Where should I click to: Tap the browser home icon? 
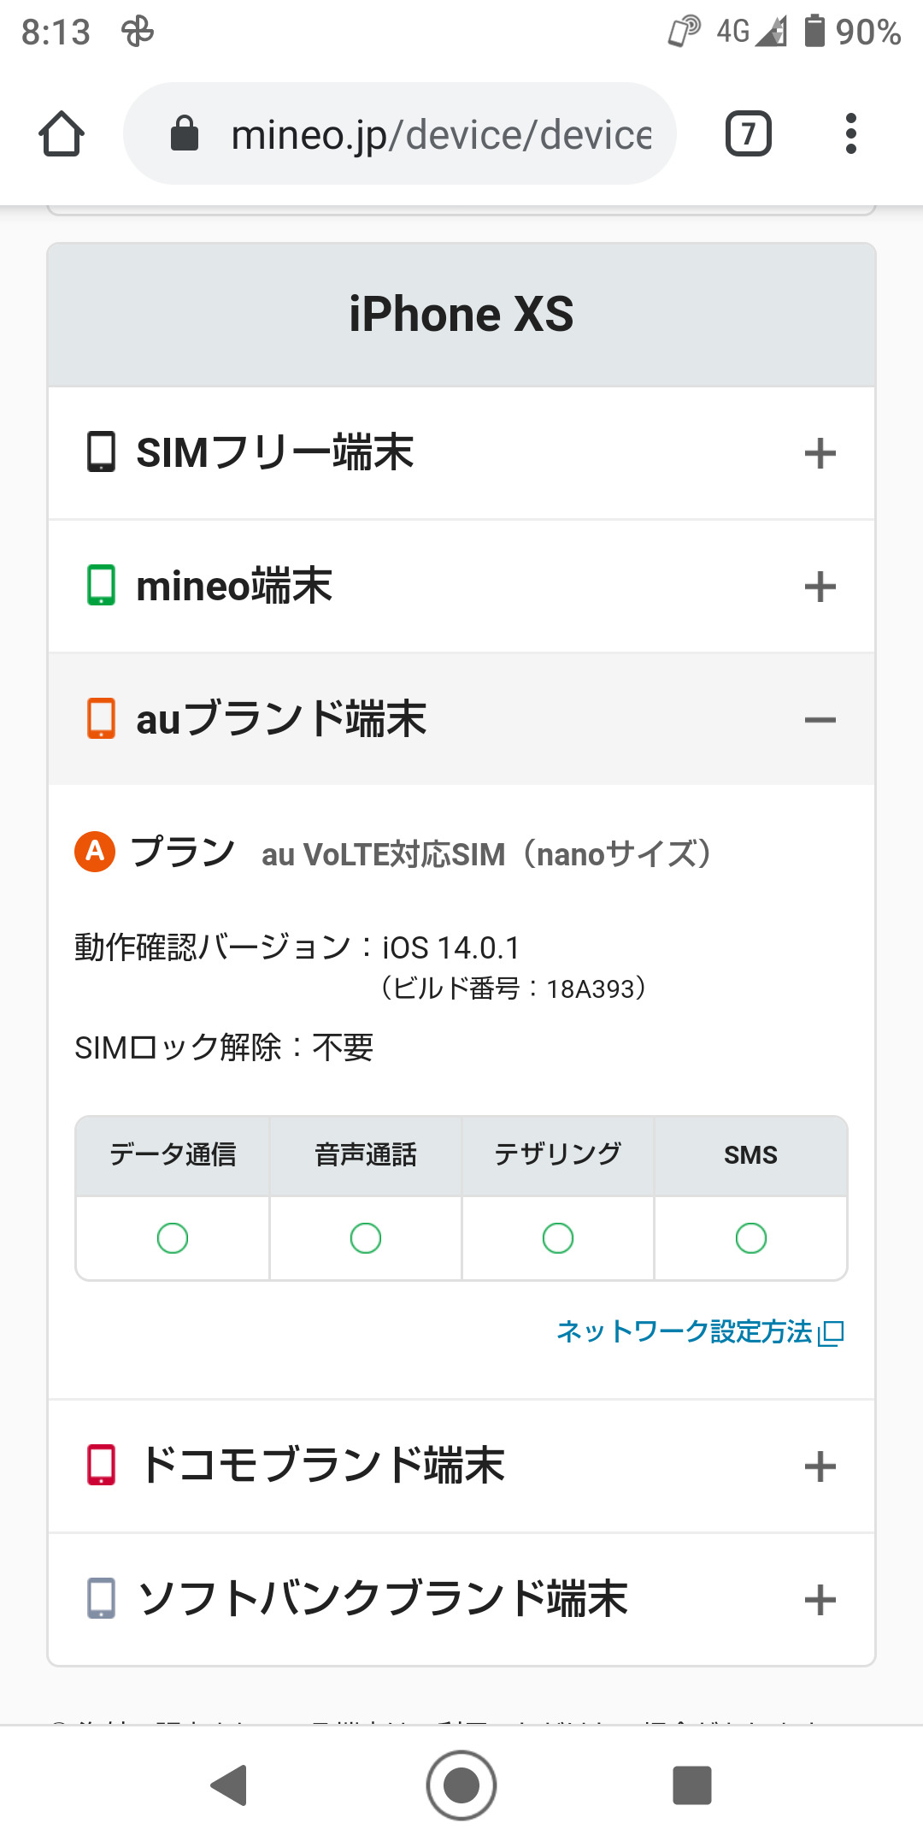[x=62, y=134]
